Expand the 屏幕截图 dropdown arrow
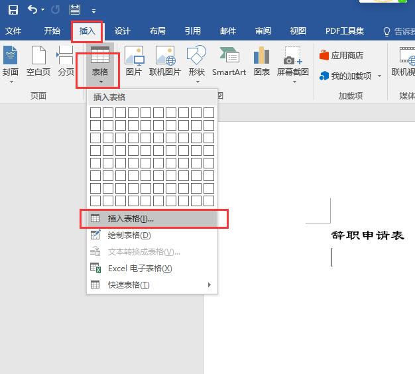Screen dimensions: 415x374 click(x=294, y=82)
